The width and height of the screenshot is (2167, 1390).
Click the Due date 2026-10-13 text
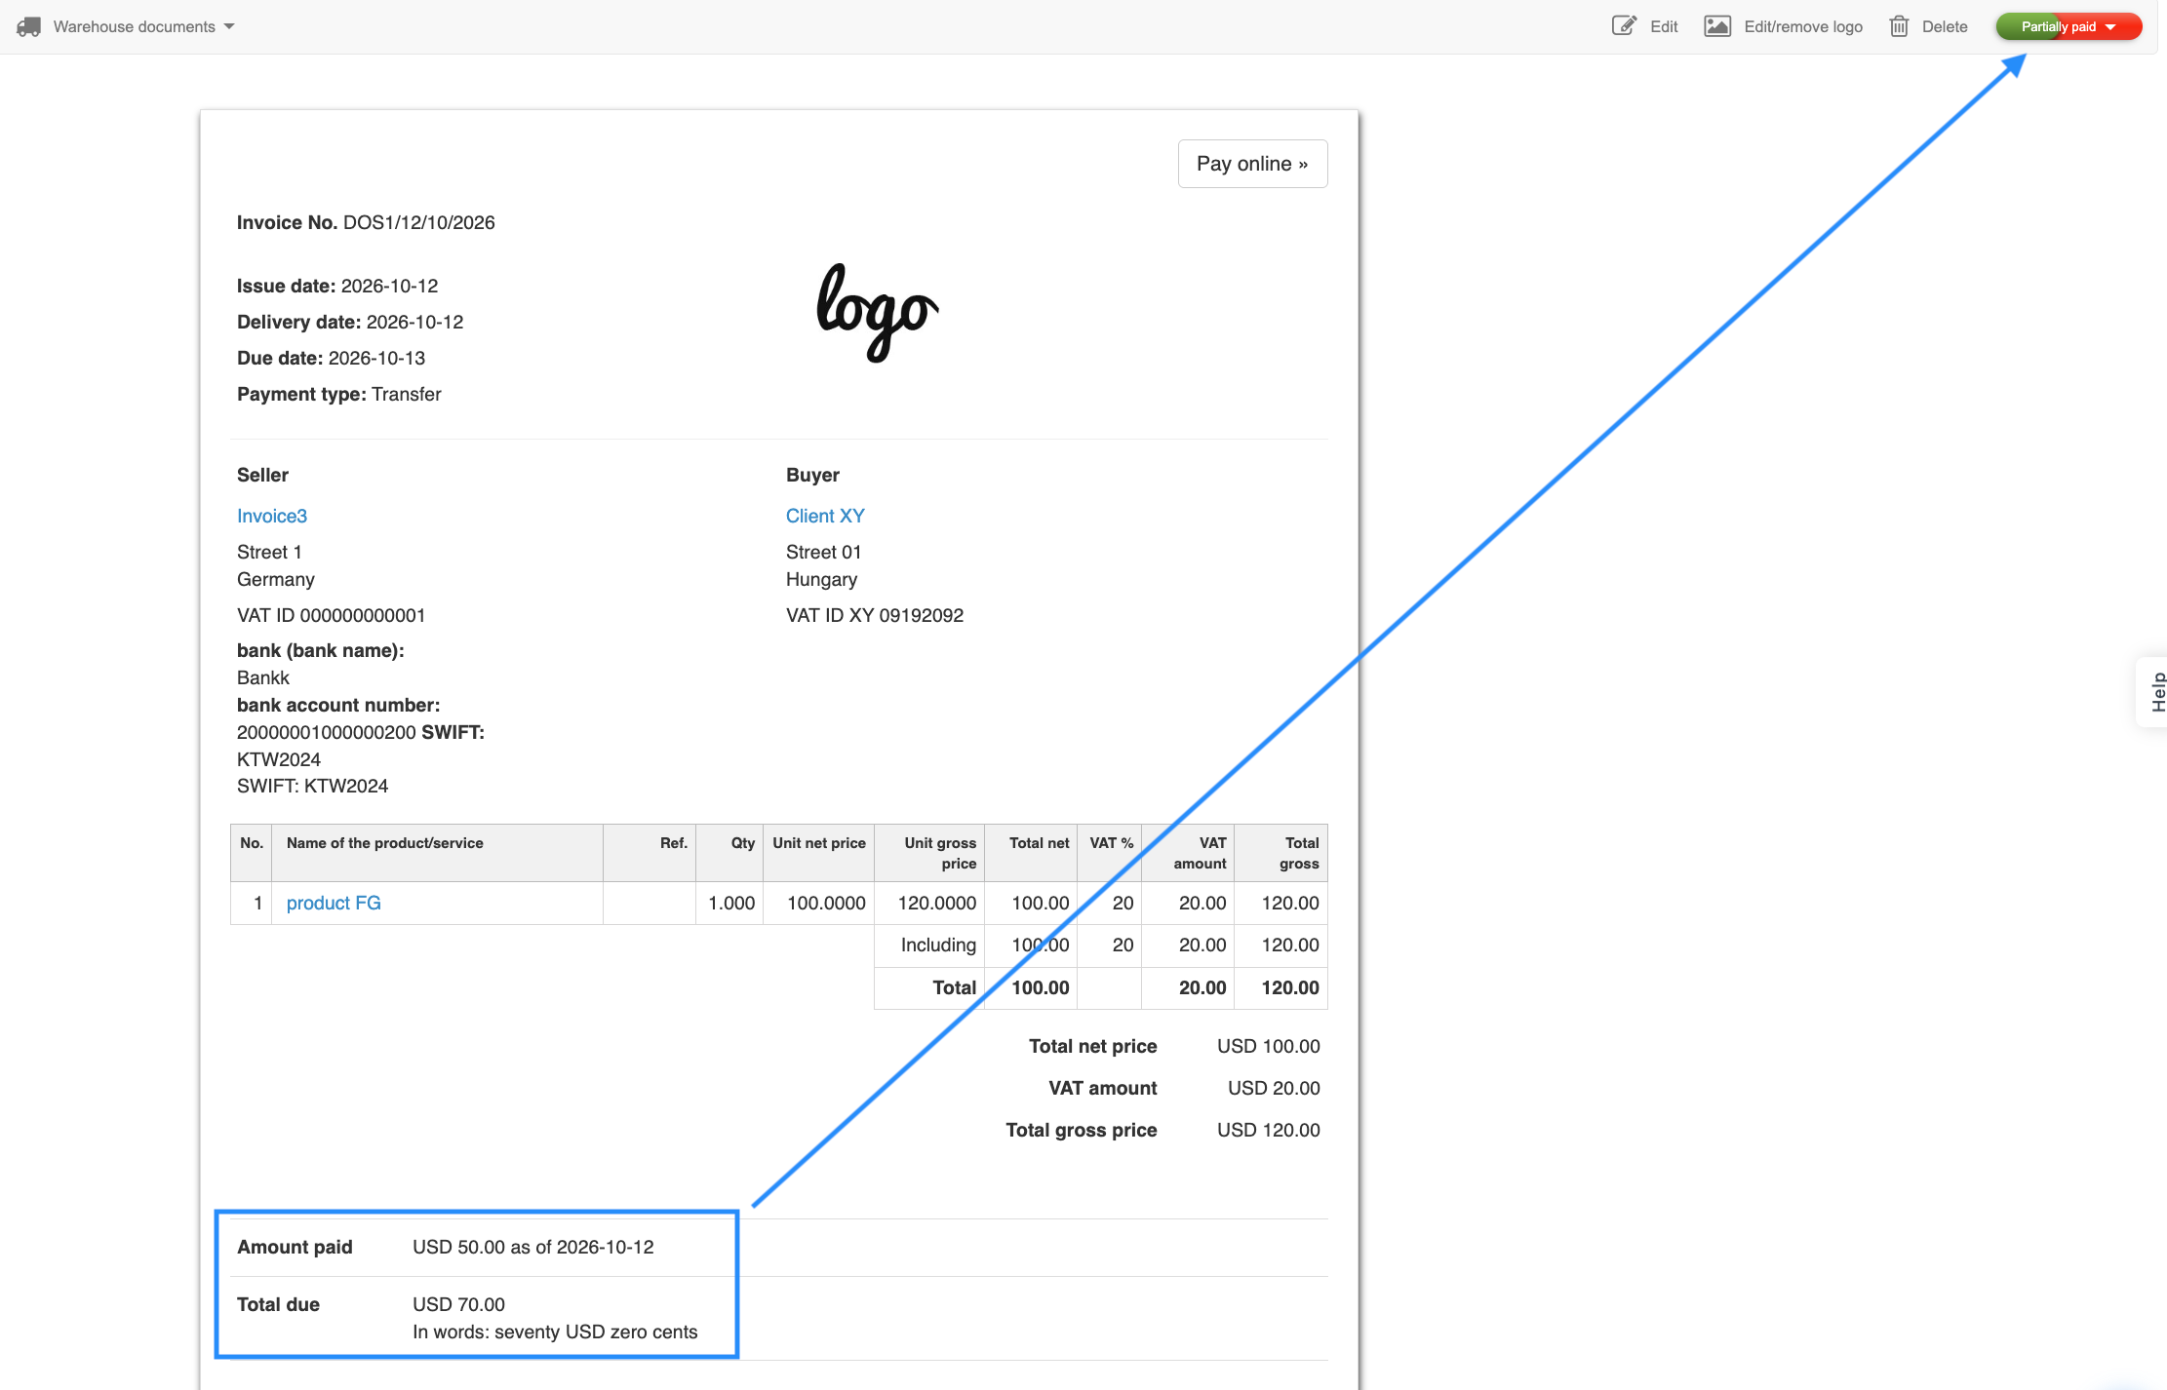[x=331, y=358]
